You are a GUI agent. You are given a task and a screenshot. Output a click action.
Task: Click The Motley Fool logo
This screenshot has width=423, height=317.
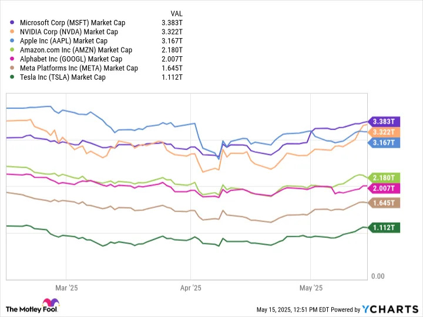click(32, 306)
